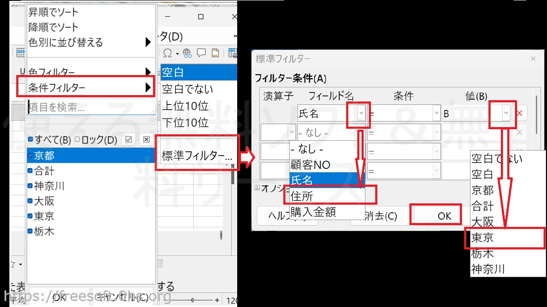Enable the ロック(D) checkbox

tap(77, 139)
